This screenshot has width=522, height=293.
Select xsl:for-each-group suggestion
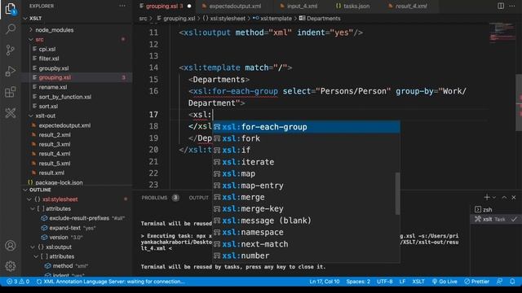pos(307,127)
